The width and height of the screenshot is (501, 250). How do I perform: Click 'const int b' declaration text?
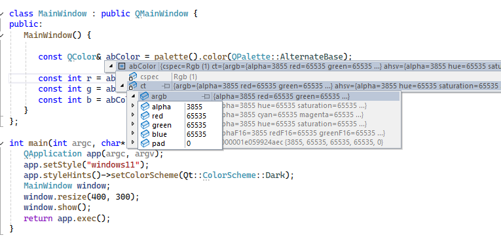pos(65,100)
